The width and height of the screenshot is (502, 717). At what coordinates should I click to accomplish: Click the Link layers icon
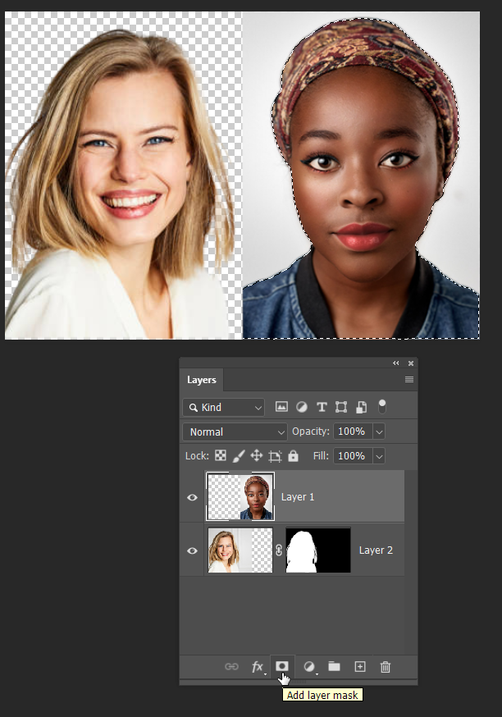(232, 667)
